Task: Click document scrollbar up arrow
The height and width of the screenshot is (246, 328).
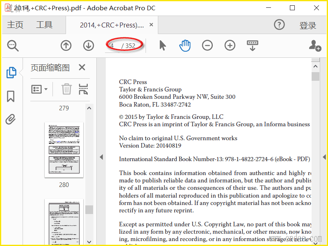Action: 315,66
